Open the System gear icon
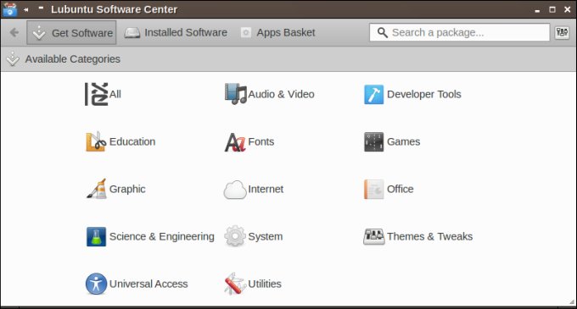 click(x=235, y=236)
